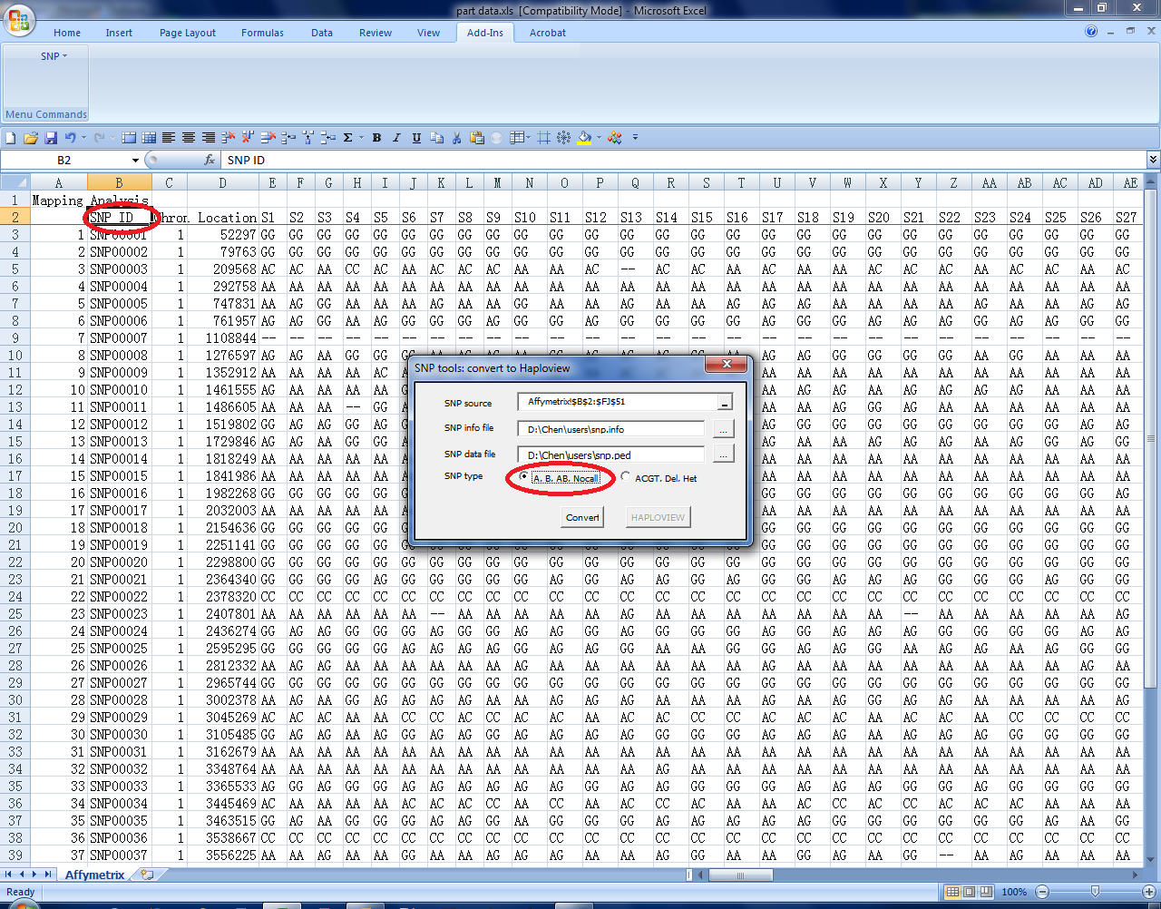Image resolution: width=1161 pixels, height=909 pixels.
Task: Click the Align Right icon
Action: (x=209, y=138)
